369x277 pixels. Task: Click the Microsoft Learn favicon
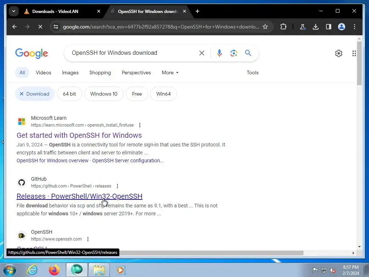pos(22,122)
